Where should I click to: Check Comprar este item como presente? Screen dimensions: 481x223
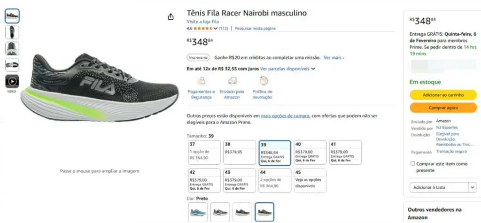pyautogui.click(x=413, y=164)
